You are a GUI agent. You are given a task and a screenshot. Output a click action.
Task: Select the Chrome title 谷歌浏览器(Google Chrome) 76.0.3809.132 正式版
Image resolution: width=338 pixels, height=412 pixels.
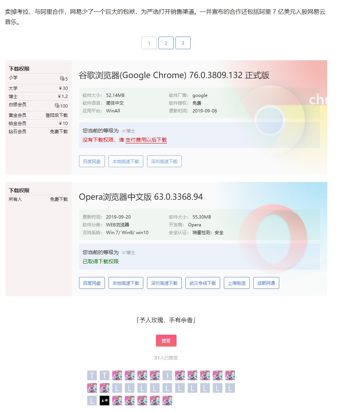coord(174,75)
